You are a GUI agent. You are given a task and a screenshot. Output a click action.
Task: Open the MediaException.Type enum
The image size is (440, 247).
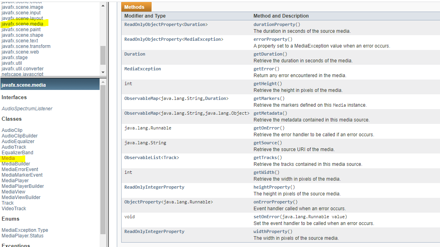point(25,230)
